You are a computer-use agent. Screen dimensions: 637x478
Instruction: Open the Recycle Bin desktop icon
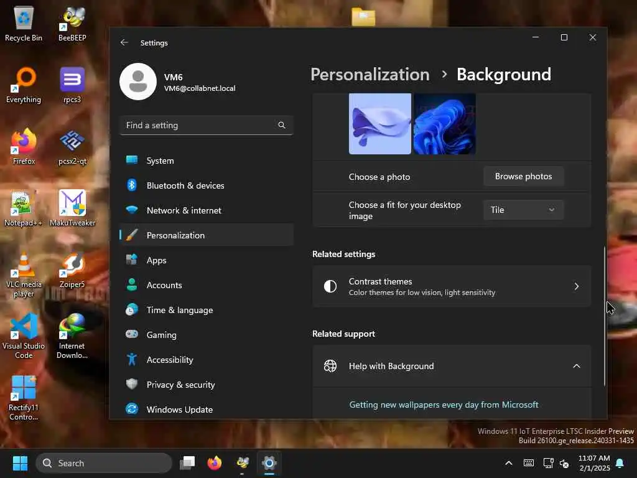pyautogui.click(x=24, y=24)
